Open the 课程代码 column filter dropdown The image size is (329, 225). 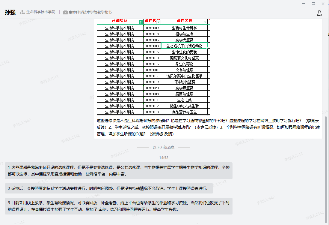159,22
